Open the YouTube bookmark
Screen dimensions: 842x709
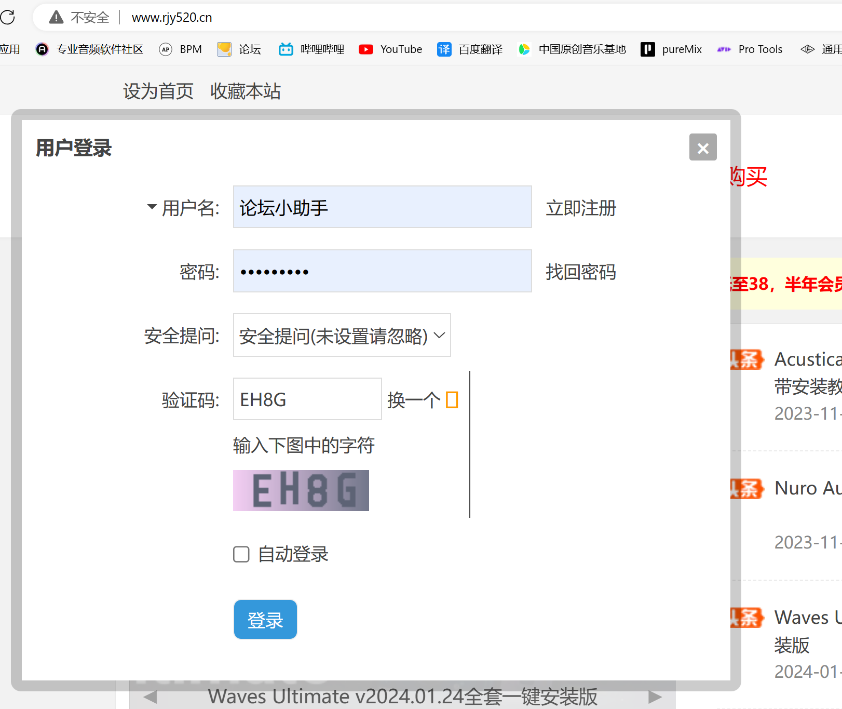point(390,49)
